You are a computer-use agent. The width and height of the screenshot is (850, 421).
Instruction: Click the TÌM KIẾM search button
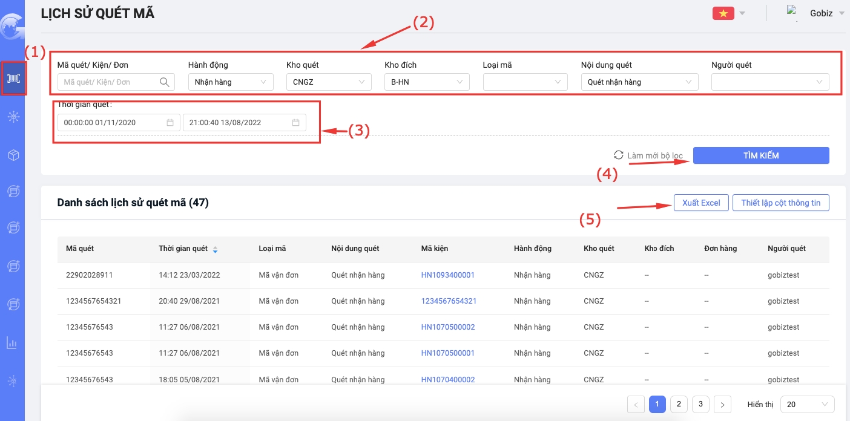[x=760, y=155]
